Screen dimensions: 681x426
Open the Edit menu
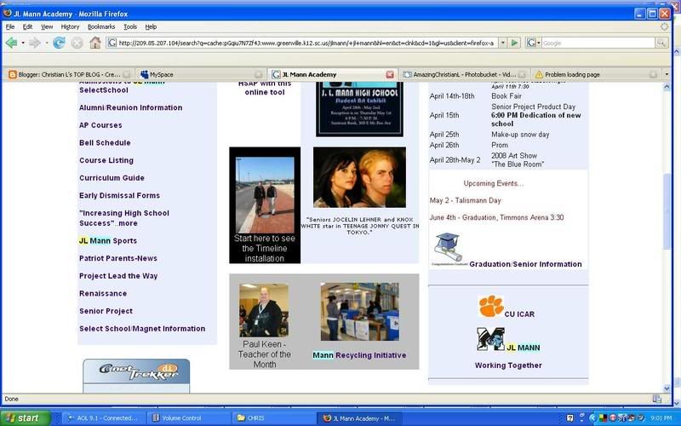click(x=28, y=27)
